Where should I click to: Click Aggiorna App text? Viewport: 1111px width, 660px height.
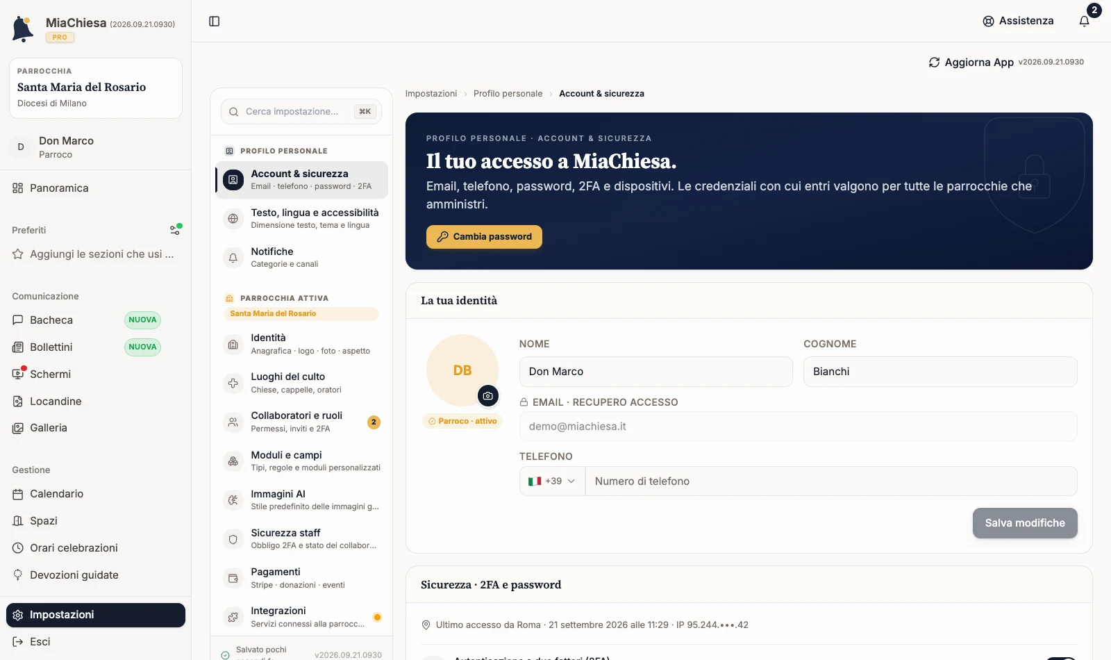click(979, 63)
